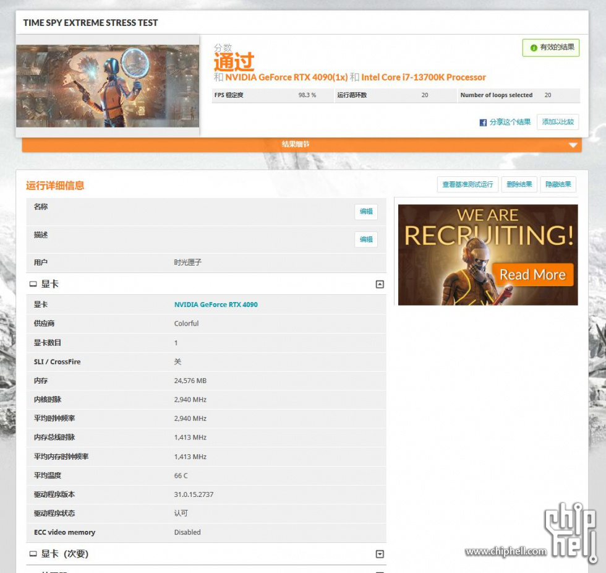
Task: Collapse the 显卡 section using its box toggle
Action: pos(380,285)
